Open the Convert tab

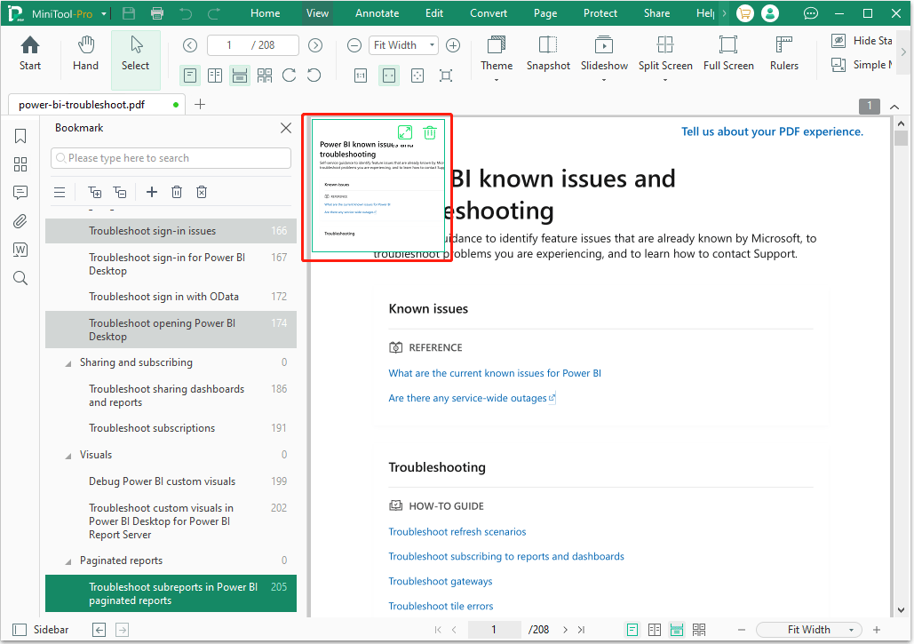(x=489, y=12)
